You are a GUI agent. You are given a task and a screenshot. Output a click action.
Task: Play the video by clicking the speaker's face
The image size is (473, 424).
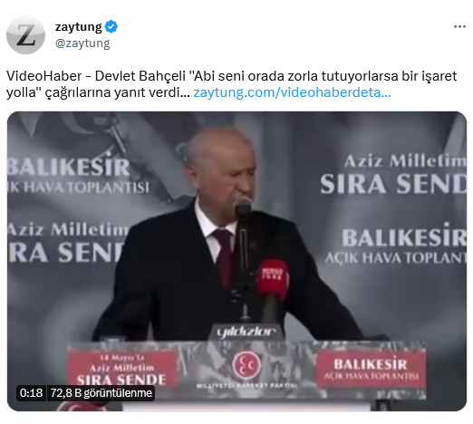click(x=223, y=166)
